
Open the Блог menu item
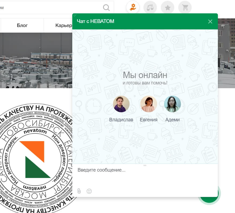(22, 26)
